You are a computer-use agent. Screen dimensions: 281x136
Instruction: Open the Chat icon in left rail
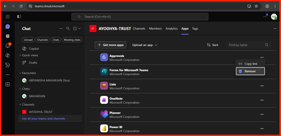pos(8,27)
